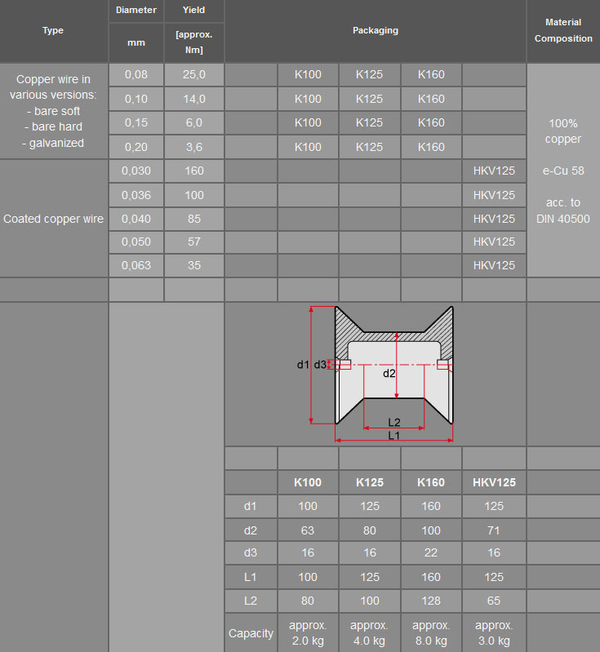The height and width of the screenshot is (652, 600).
Task: Select d3 value 22 for K160
Action: click(x=431, y=553)
